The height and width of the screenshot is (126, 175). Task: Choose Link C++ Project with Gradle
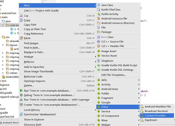coord(57,11)
